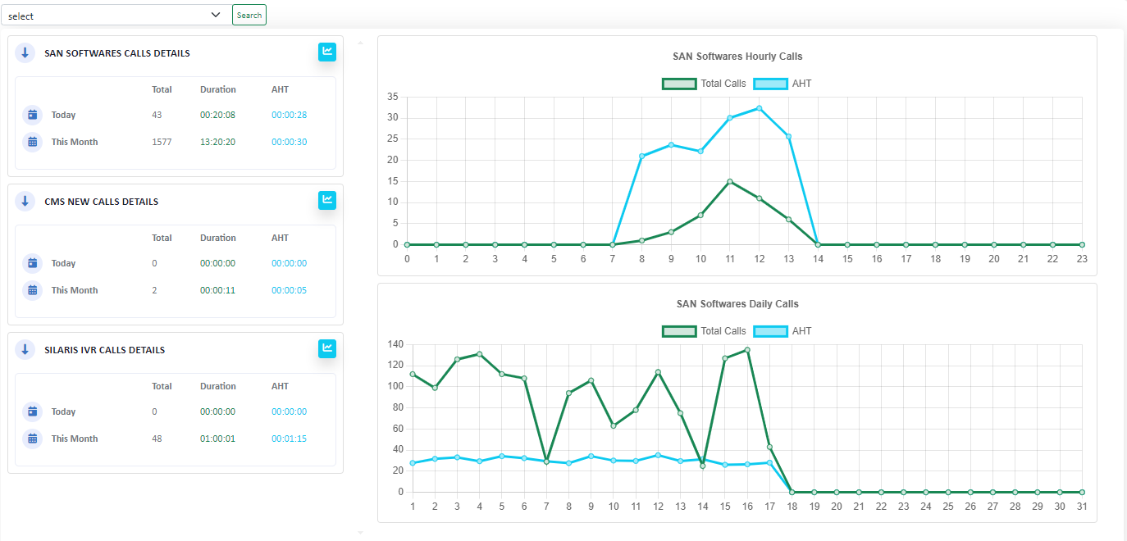Viewport: 1127px width, 541px height.
Task: Click This Month calendar icon in Silaris panel
Action: [x=31, y=439]
